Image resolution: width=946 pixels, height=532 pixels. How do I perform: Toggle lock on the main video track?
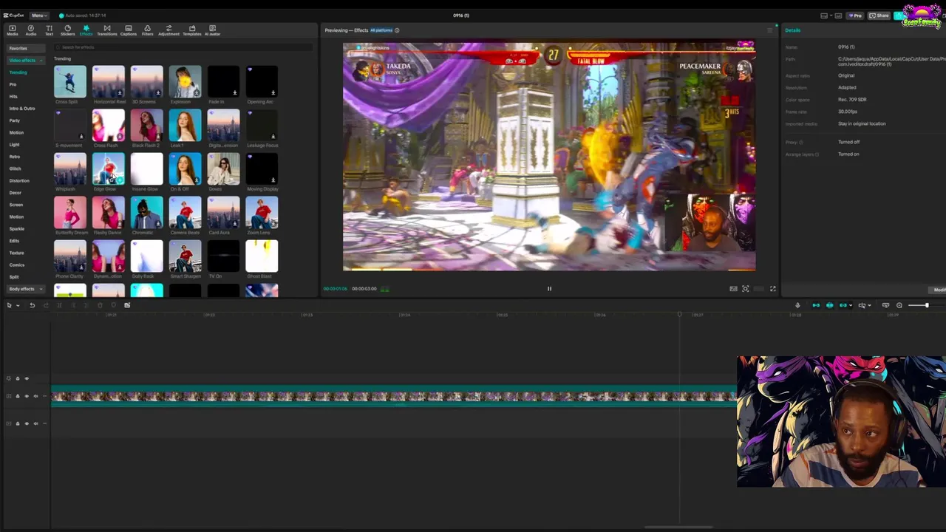(18, 396)
